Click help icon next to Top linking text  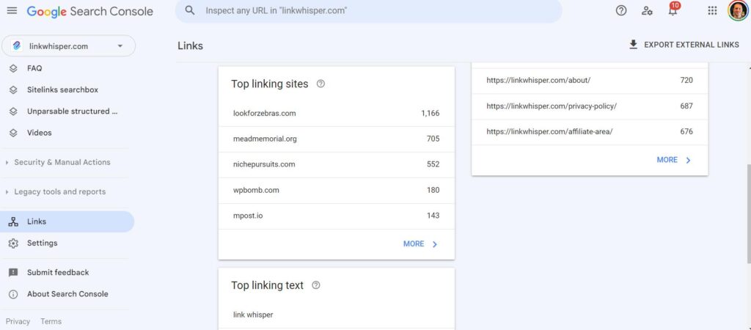click(x=315, y=285)
